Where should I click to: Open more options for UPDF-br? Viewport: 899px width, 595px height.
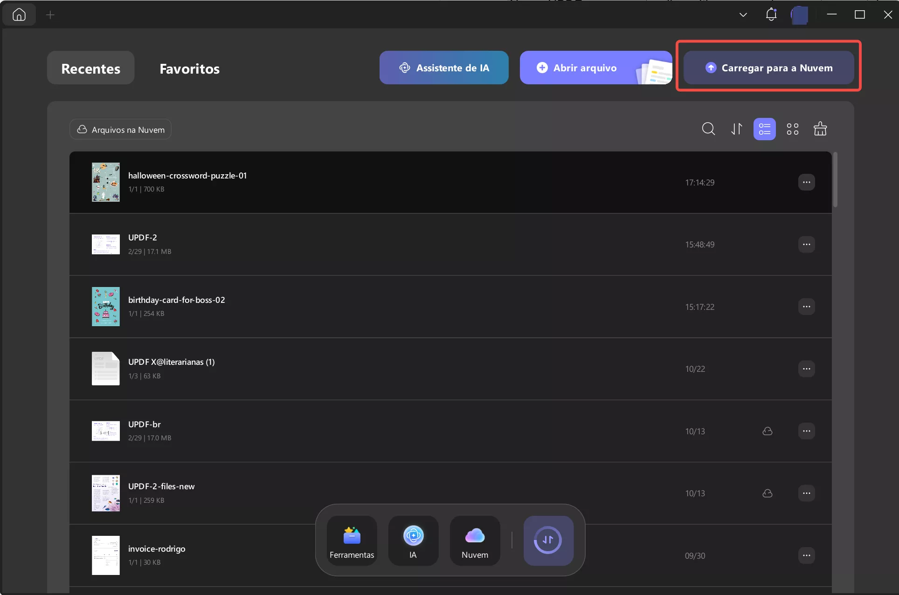(x=806, y=431)
